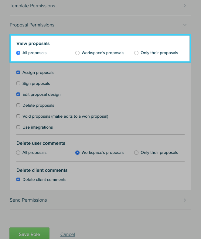This screenshot has width=201, height=239.
Task: Select Workspace's proposals under Delete user comments
Action: point(77,153)
